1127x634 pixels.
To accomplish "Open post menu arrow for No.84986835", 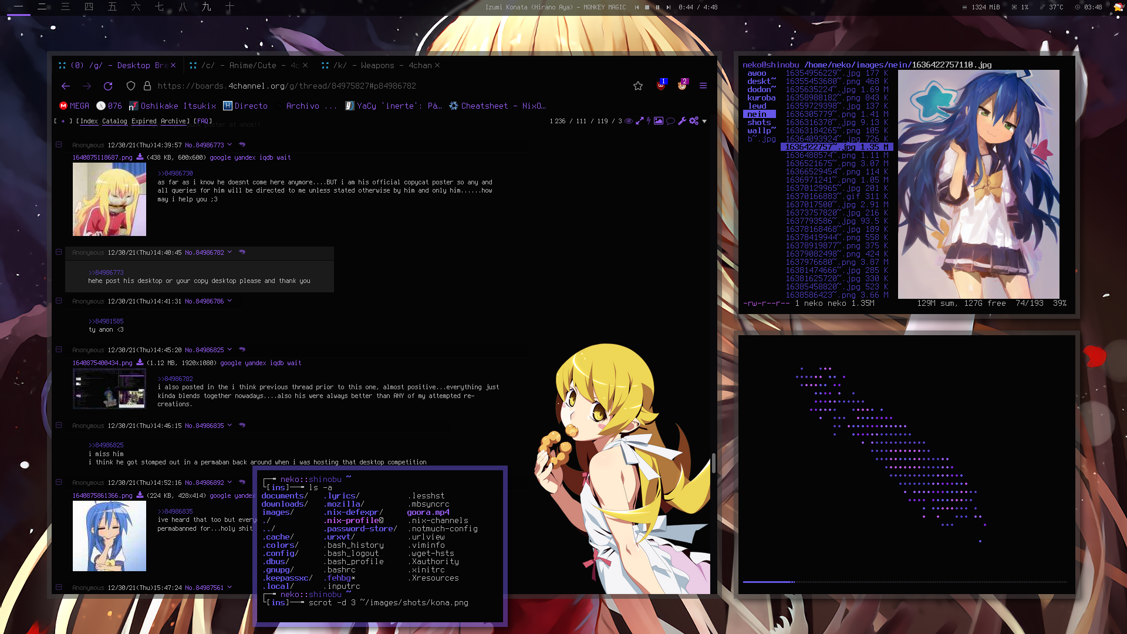I will point(230,425).
